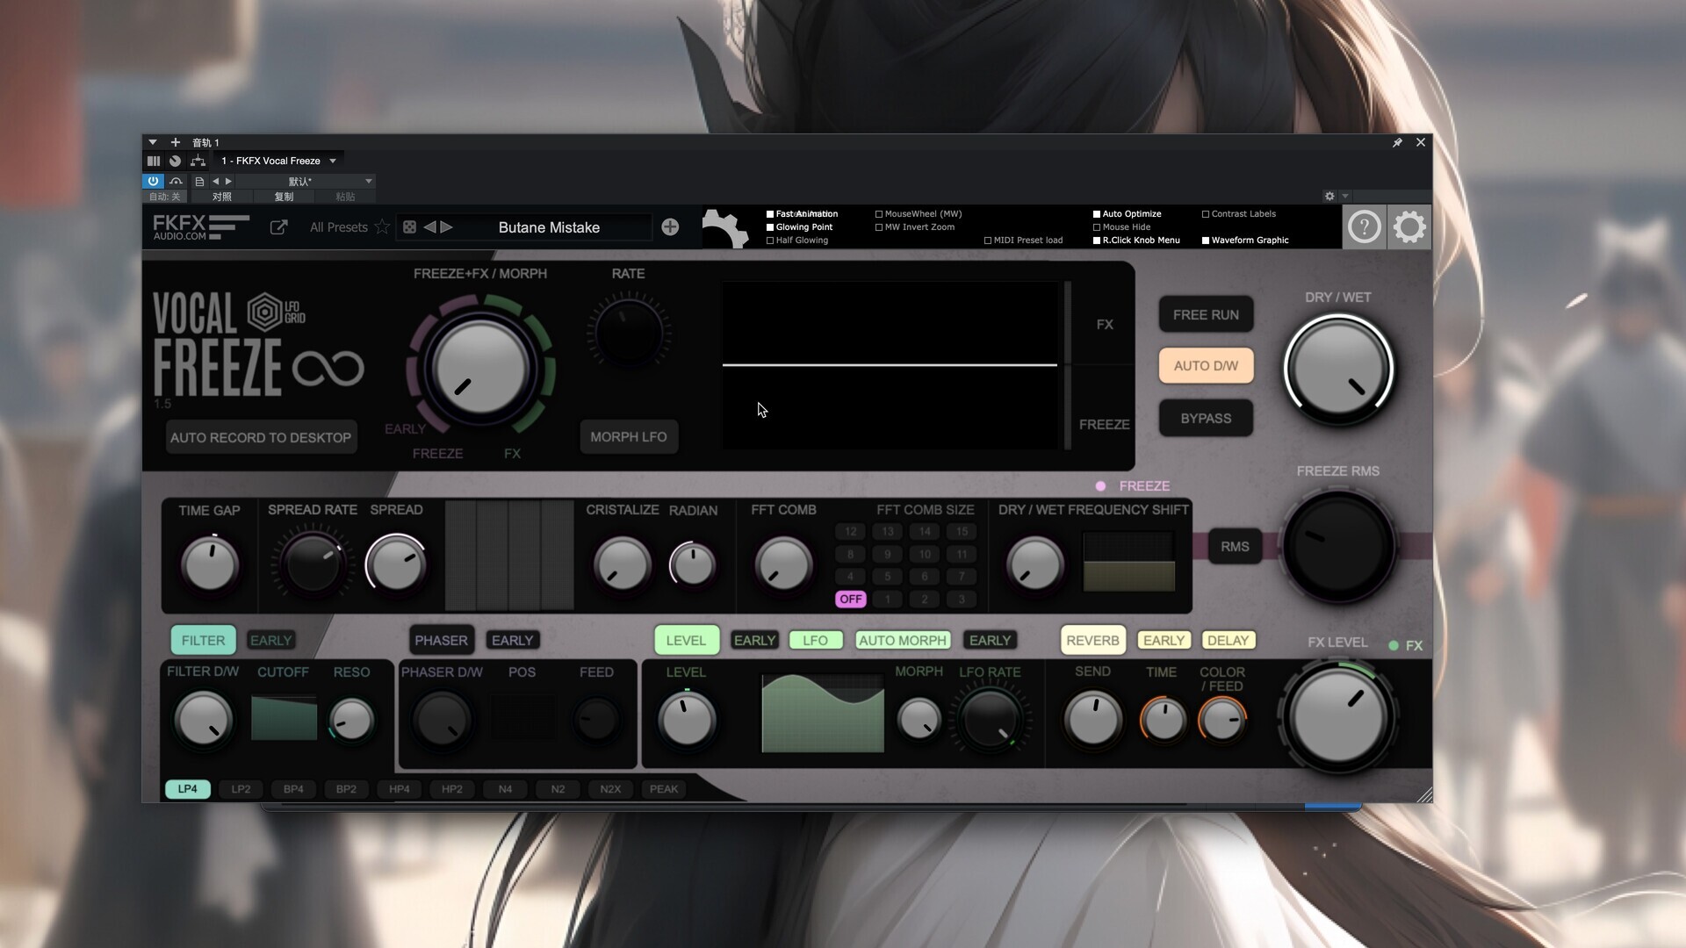Select the REVERB section tab
Image resolution: width=1686 pixels, height=948 pixels.
pos(1092,640)
